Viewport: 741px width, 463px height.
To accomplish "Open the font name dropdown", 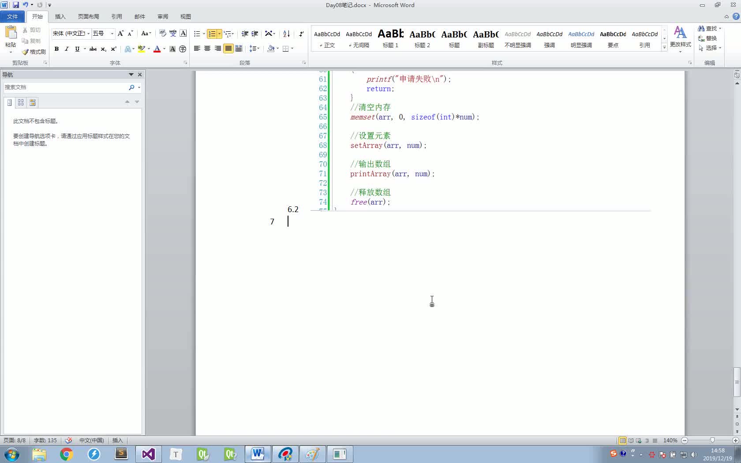I will click(x=88, y=34).
